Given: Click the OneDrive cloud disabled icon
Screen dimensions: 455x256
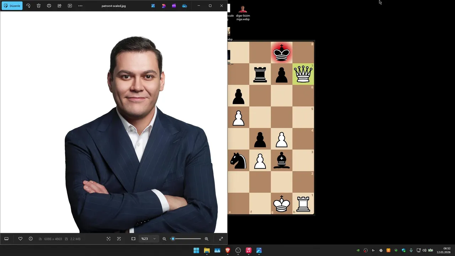Looking at the screenshot, I should [x=184, y=6].
